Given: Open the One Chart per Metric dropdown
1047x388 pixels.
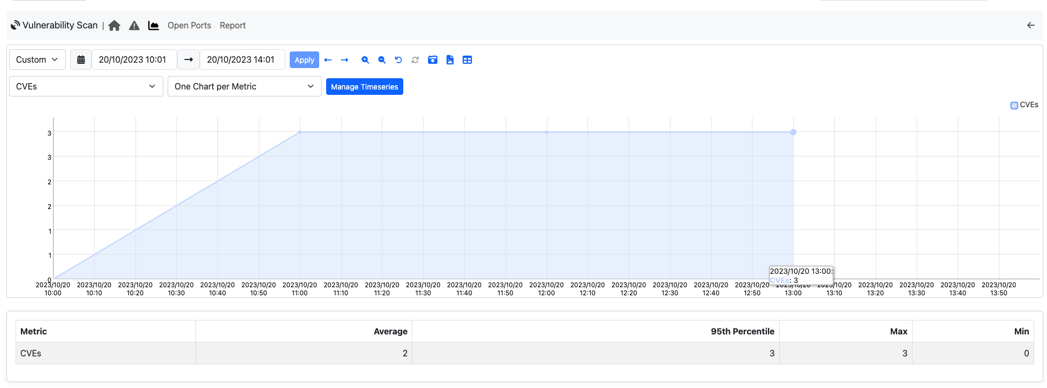Looking at the screenshot, I should point(244,86).
